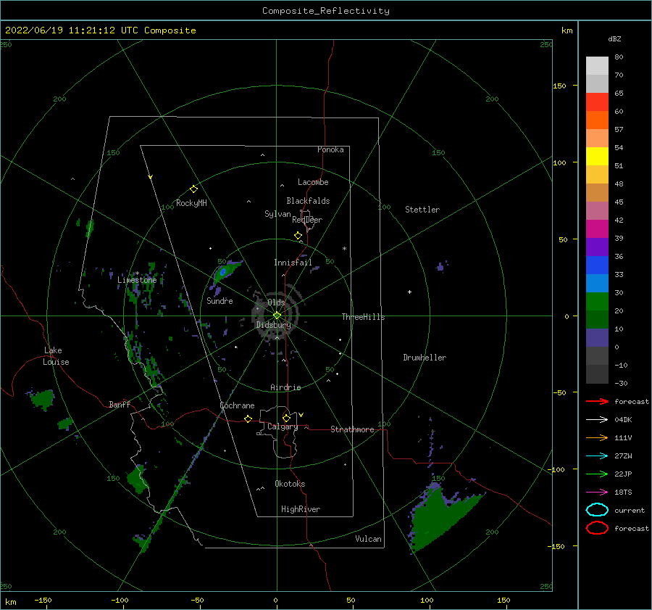
Task: Click the yellow diamond marker near Cochrane
Action: (248, 419)
